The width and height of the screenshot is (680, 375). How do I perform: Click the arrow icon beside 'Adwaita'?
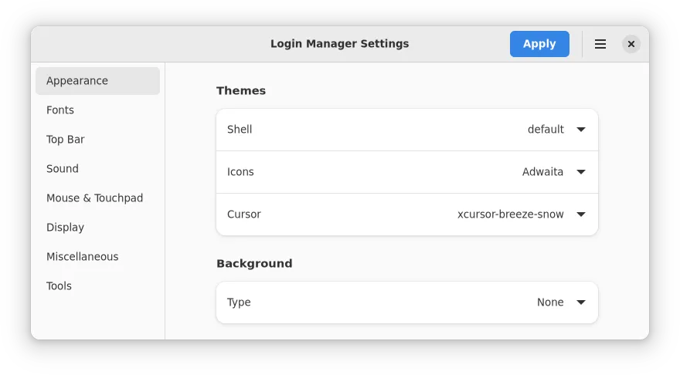tap(581, 172)
